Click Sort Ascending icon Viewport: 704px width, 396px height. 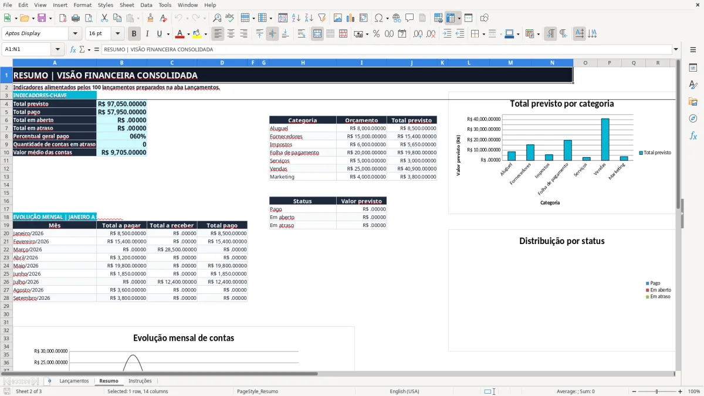pyautogui.click(x=296, y=18)
